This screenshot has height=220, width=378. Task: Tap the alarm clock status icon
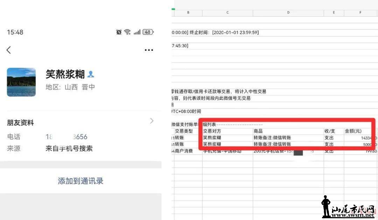pyautogui.click(x=119, y=32)
